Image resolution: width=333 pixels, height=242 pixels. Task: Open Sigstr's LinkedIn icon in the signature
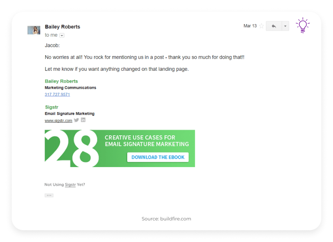click(83, 120)
